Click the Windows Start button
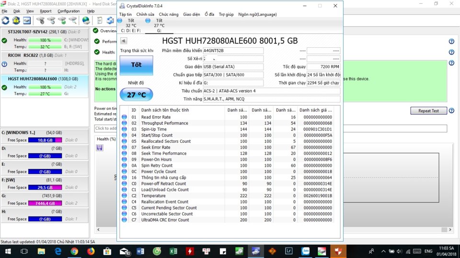 pyautogui.click(x=8, y=251)
